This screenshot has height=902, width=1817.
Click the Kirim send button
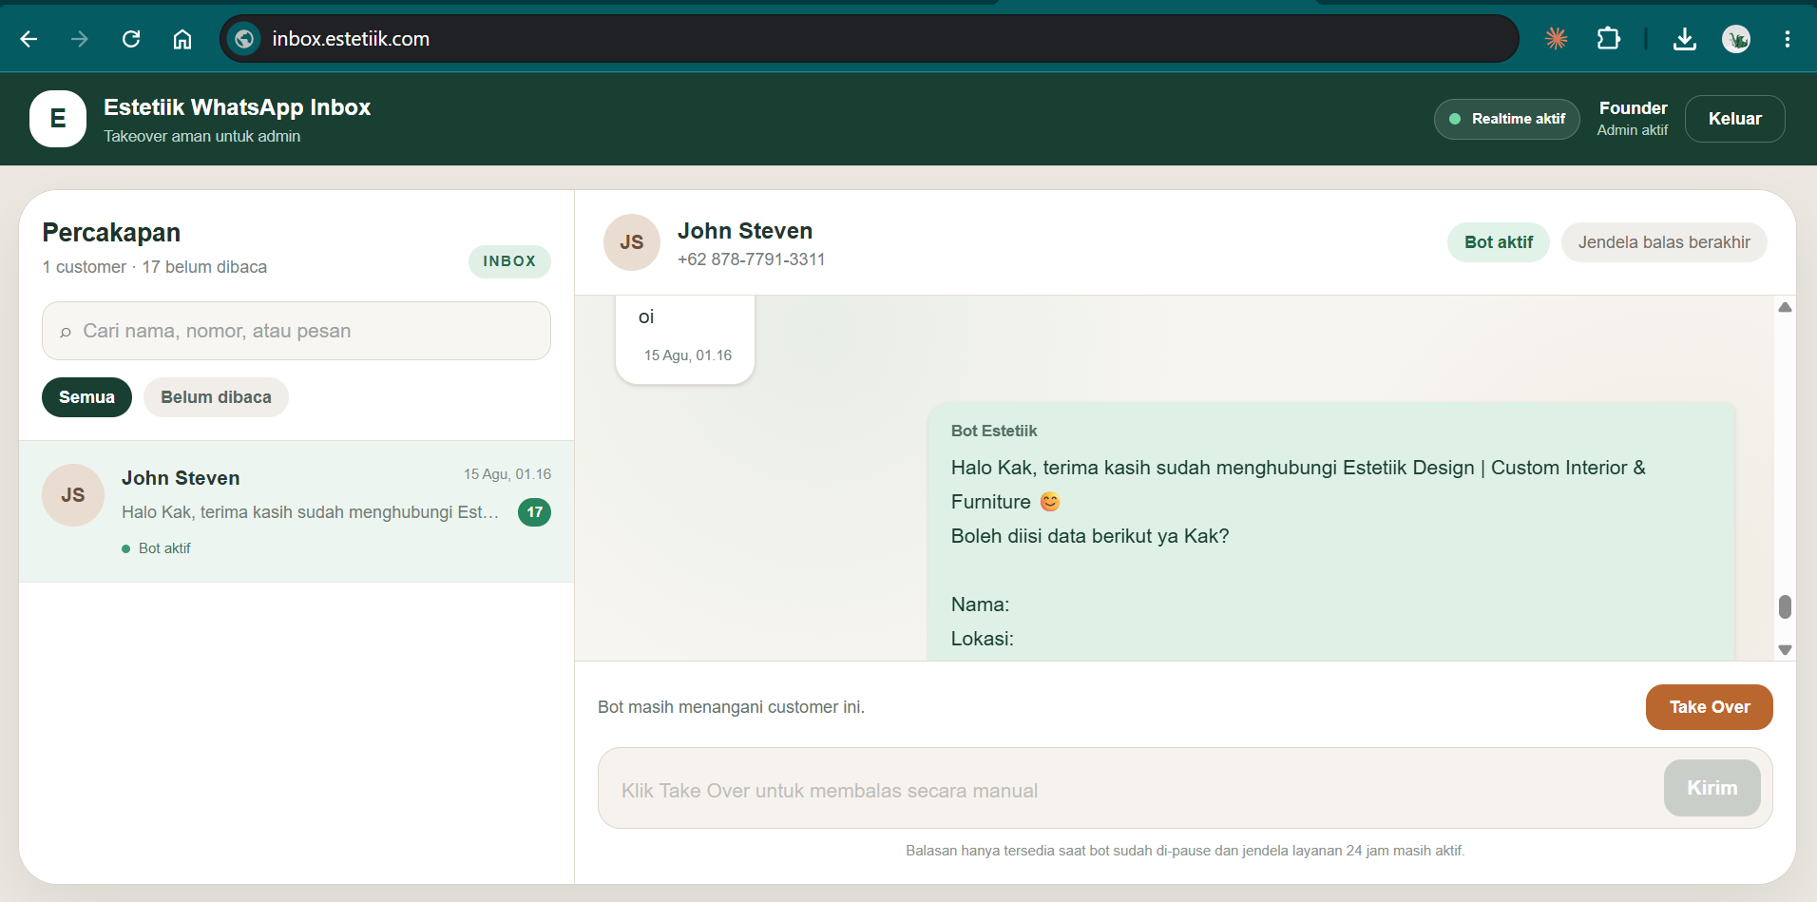pos(1712,788)
